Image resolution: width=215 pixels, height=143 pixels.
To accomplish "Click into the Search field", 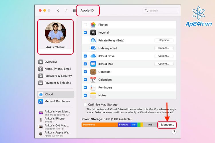I will pos(161,11).
